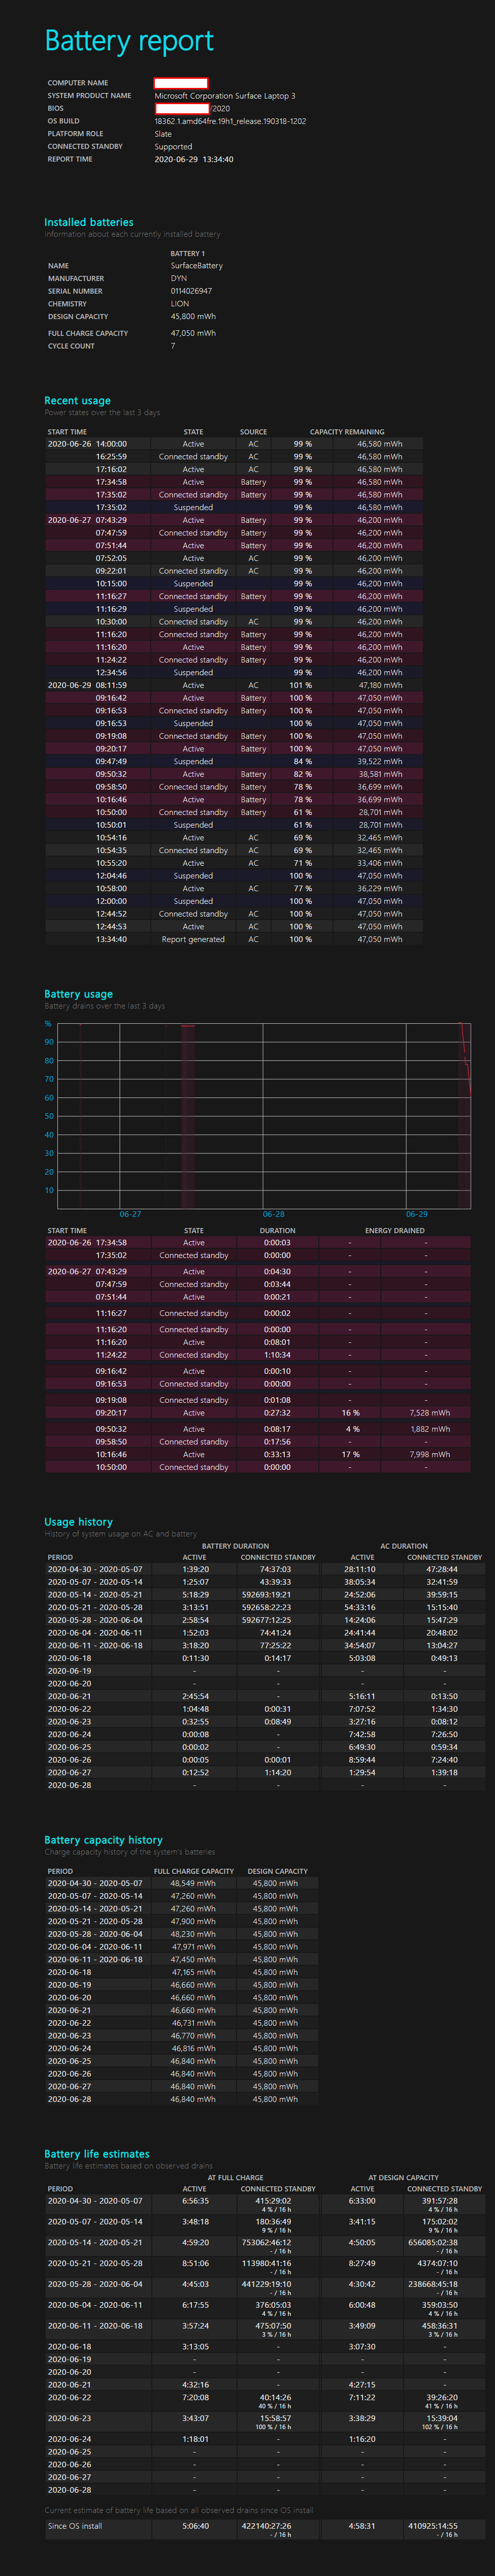Click "SYSTEM PRODUCT NAME" label
The height and width of the screenshot is (2576, 495).
pos(89,96)
